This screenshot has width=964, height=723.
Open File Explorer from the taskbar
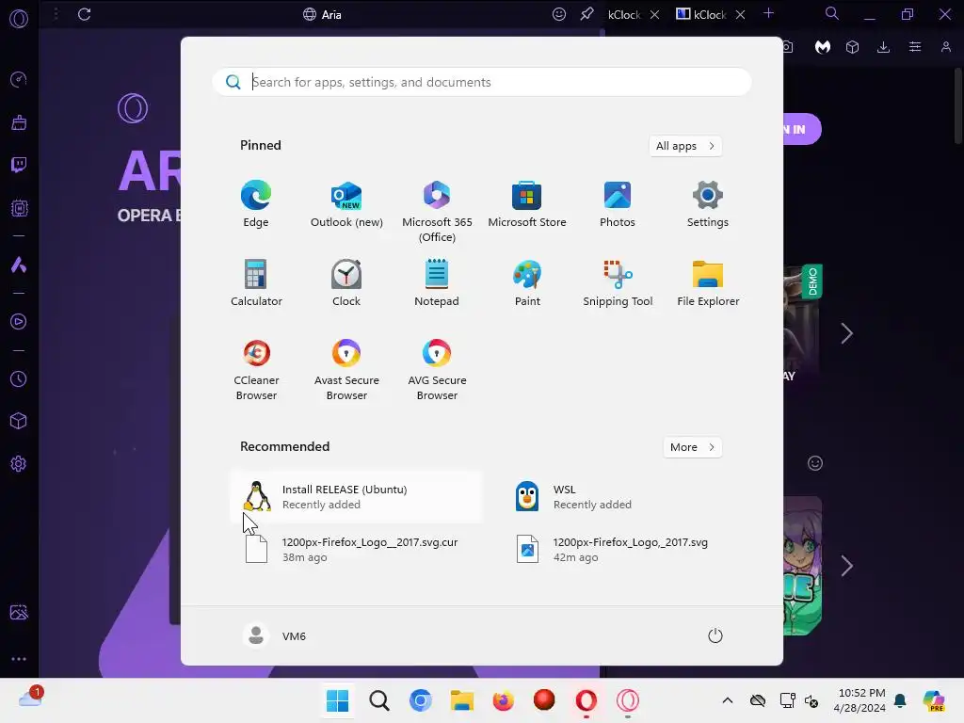[x=461, y=700]
